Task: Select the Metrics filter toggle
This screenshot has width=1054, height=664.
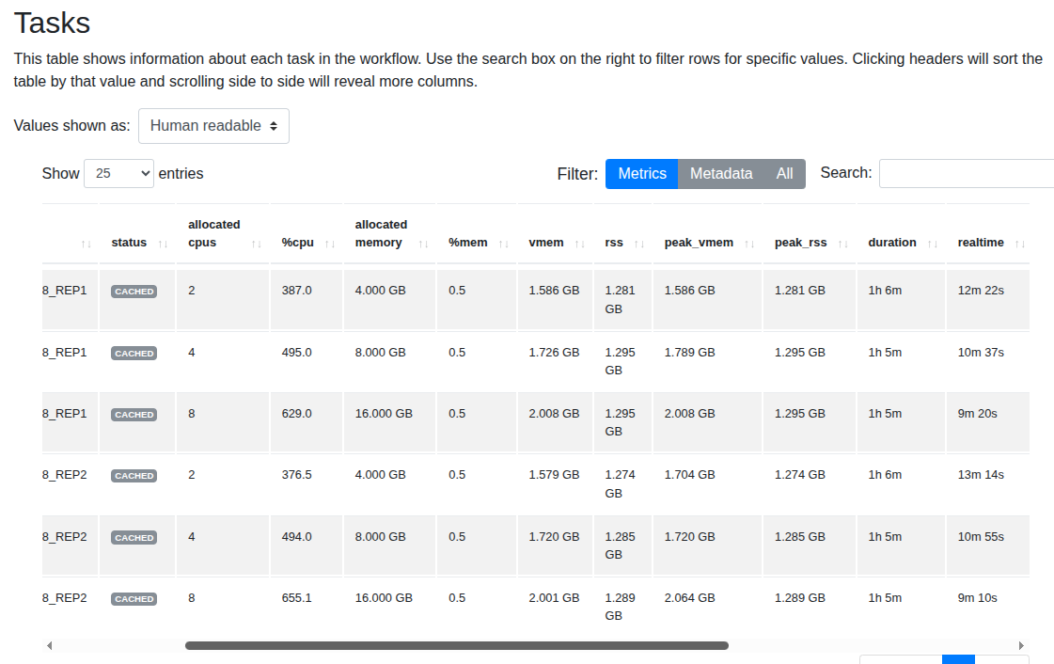Action: [x=641, y=174]
